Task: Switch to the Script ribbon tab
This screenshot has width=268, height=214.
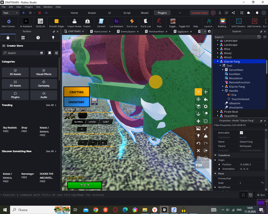Action: (127, 13)
